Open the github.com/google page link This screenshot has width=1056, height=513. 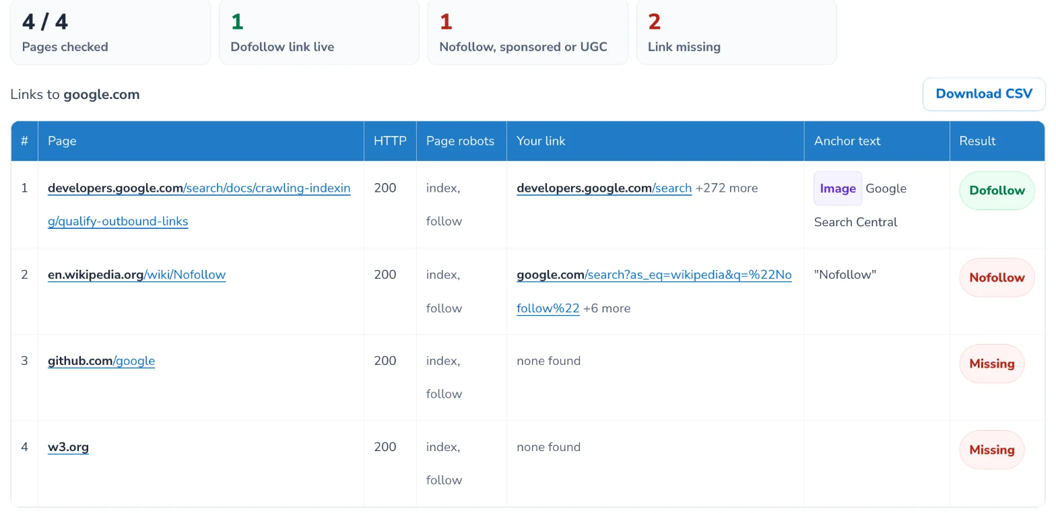tap(101, 361)
